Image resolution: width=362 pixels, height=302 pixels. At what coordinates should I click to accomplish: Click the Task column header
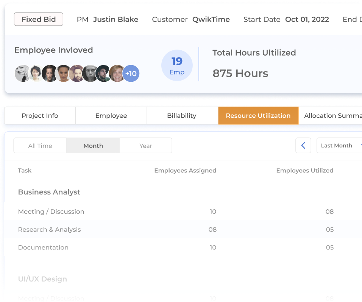point(25,171)
